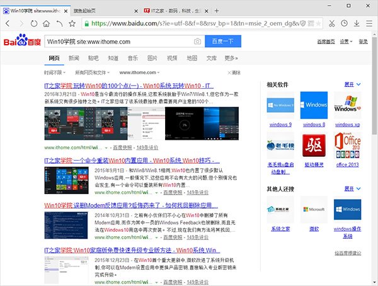The width and height of the screenshot is (378, 286).
Task: Click the address bar shield icon
Action: tap(303, 23)
